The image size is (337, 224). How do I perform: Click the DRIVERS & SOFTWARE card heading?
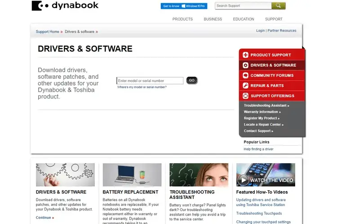pyautogui.click(x=61, y=192)
